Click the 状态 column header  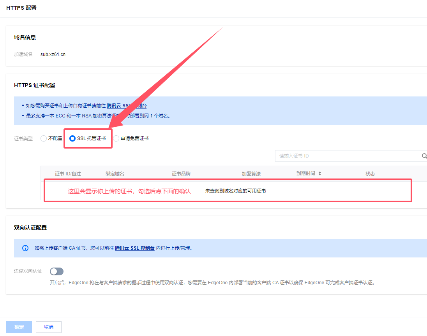pos(370,174)
